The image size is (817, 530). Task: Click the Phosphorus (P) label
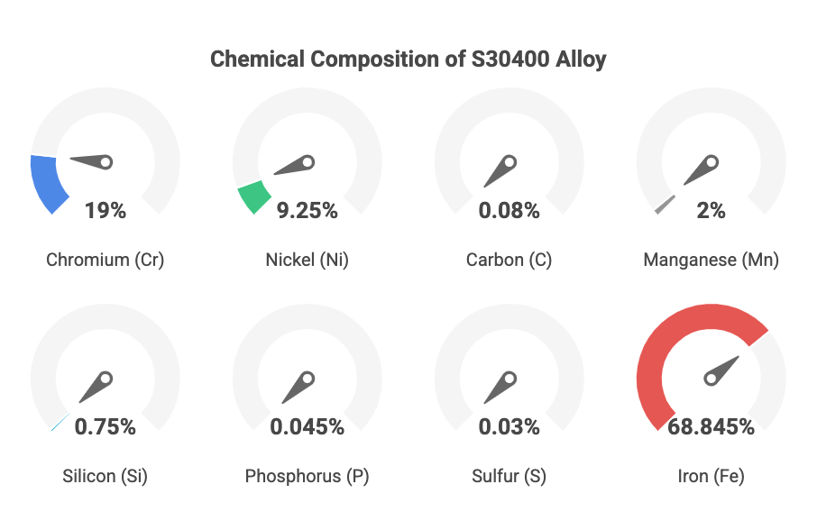point(307,476)
